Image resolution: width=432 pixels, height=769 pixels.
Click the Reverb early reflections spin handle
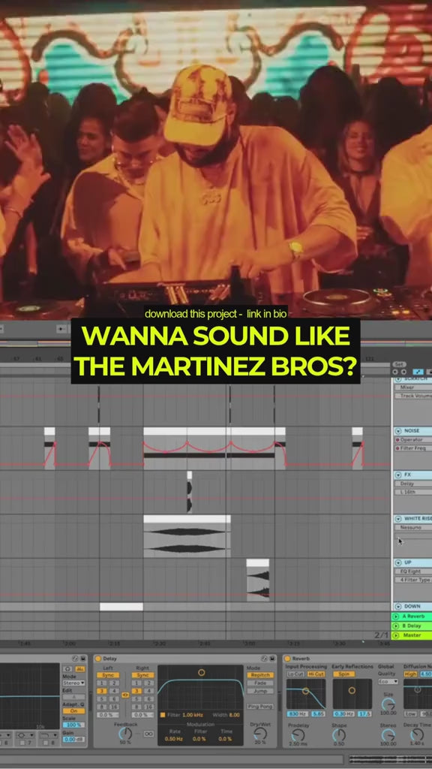click(352, 691)
